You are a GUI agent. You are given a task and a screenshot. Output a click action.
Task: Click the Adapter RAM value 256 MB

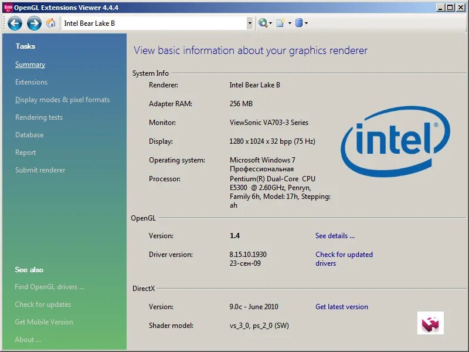click(241, 104)
